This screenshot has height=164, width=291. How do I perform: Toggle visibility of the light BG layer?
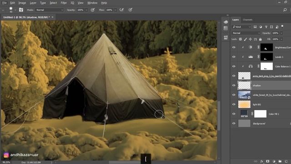point(234,104)
